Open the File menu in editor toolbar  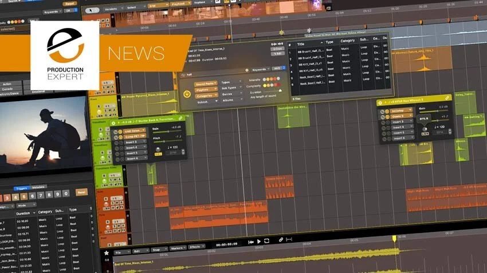[x=121, y=252]
